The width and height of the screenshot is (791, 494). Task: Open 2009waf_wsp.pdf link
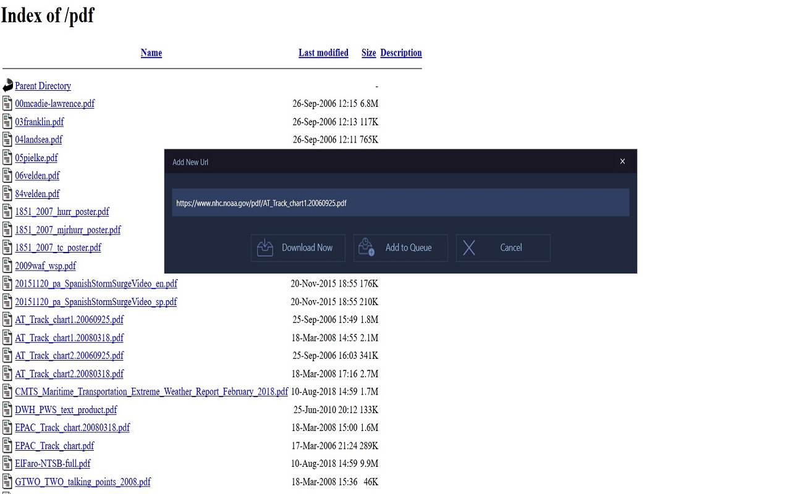tap(46, 266)
